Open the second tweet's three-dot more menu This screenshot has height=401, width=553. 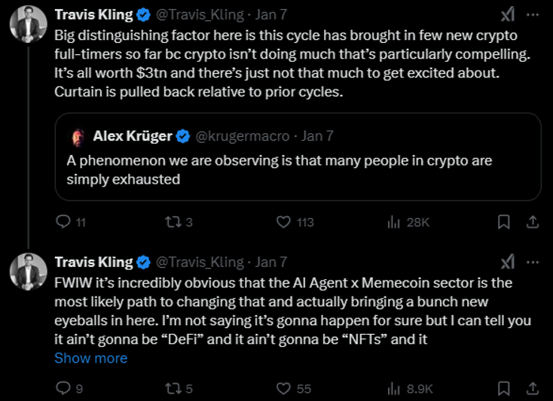pos(533,261)
